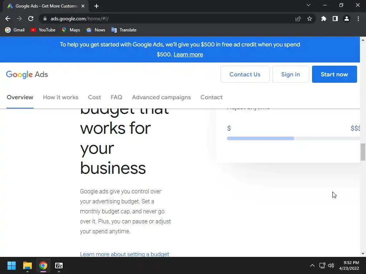Click the page vertical scrollbar thumb

363,152
